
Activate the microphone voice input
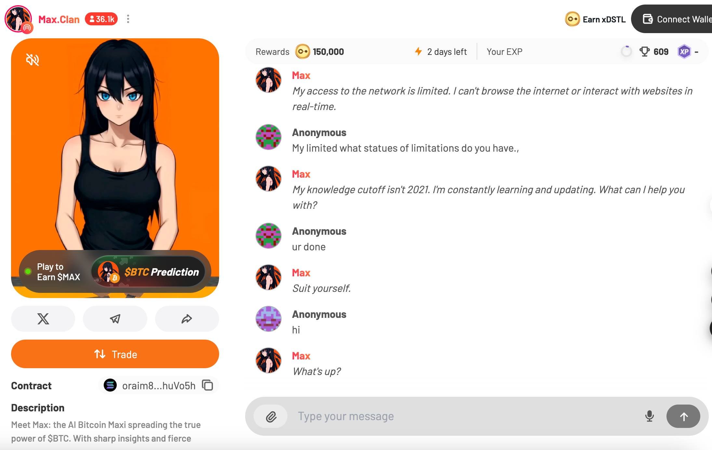click(649, 416)
